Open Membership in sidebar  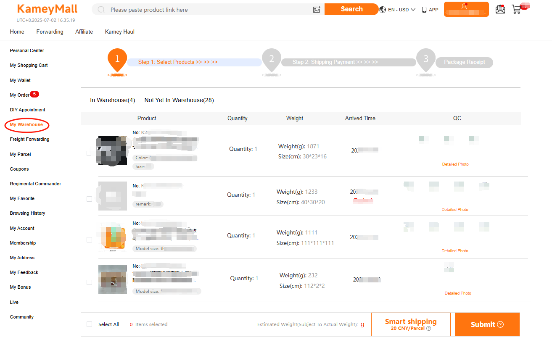pos(23,243)
